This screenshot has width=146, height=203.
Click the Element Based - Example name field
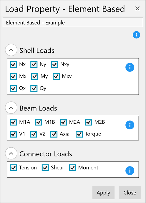point(73,22)
